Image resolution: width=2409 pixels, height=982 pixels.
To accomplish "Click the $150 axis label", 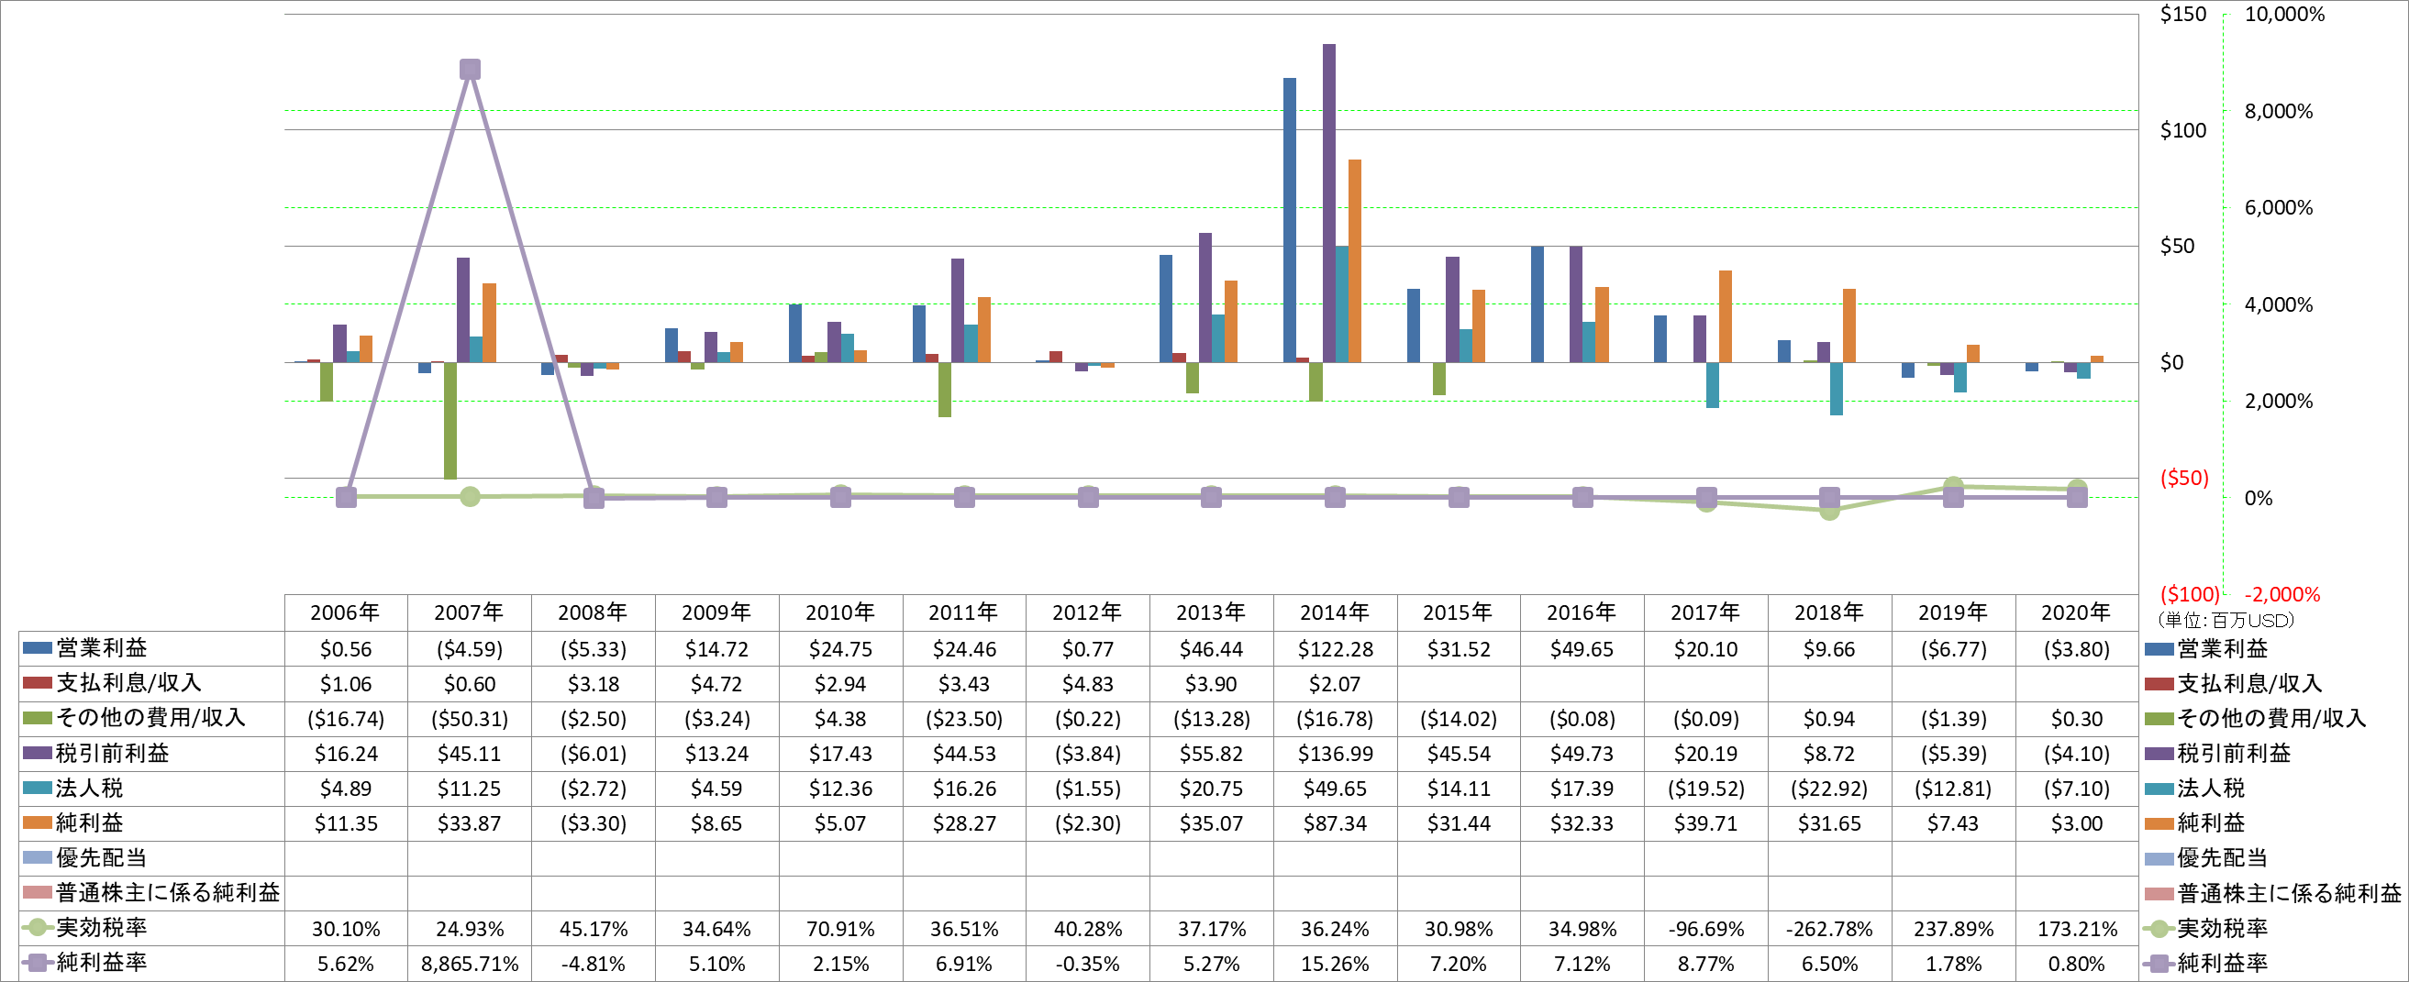I will click(2182, 14).
